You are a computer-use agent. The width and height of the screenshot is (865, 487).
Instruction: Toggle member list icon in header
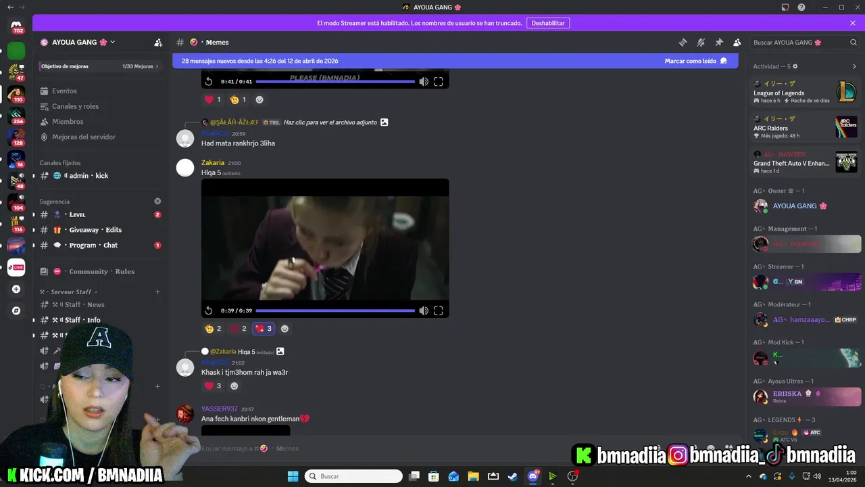point(737,42)
